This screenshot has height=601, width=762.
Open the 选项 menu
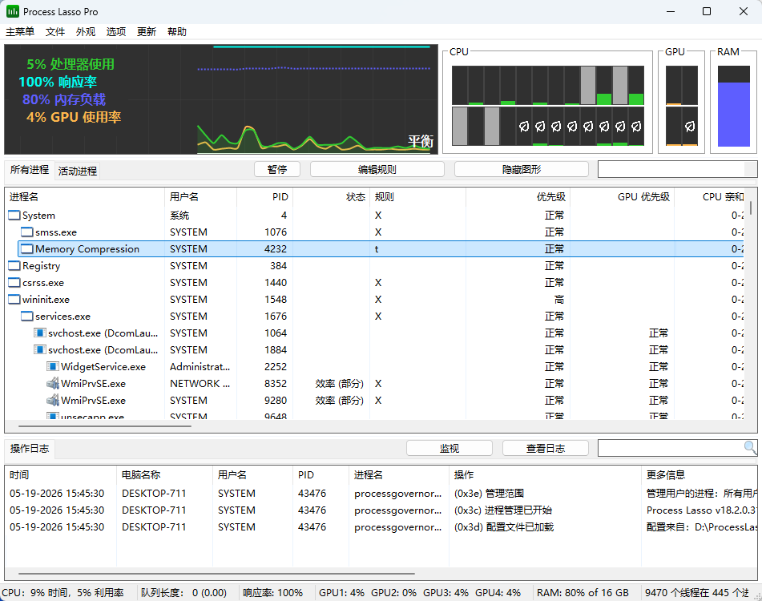point(116,31)
